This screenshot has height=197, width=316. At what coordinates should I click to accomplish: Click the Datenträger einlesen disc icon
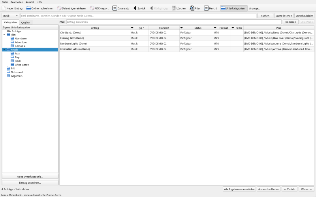(59, 8)
